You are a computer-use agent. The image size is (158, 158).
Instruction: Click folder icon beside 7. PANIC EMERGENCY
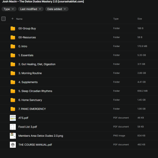[x=13, y=109]
